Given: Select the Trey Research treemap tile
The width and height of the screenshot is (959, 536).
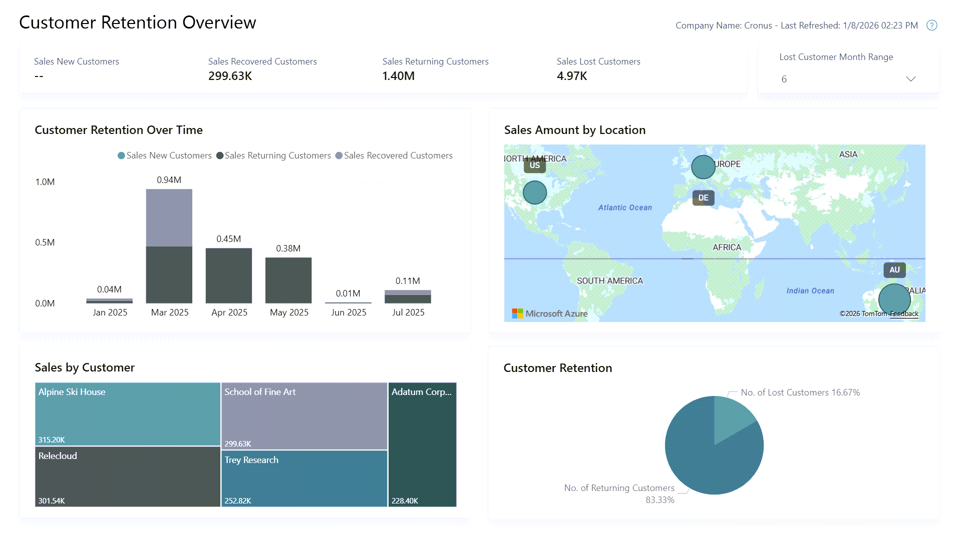Looking at the screenshot, I should 304,477.
